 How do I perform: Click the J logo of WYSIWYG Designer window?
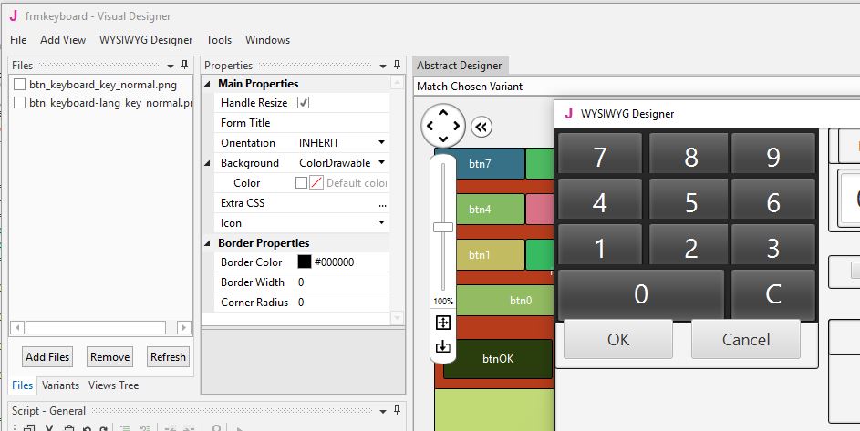(x=569, y=114)
